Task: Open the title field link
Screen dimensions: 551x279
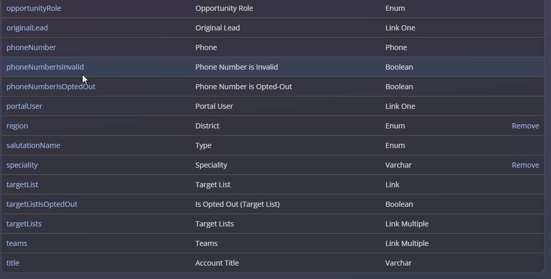Action: click(12, 263)
